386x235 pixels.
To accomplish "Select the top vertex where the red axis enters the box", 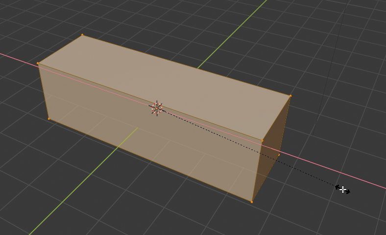I will [38, 63].
